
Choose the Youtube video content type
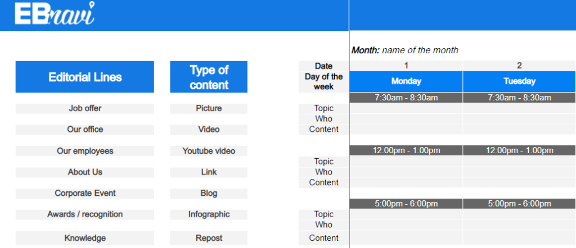209,151
